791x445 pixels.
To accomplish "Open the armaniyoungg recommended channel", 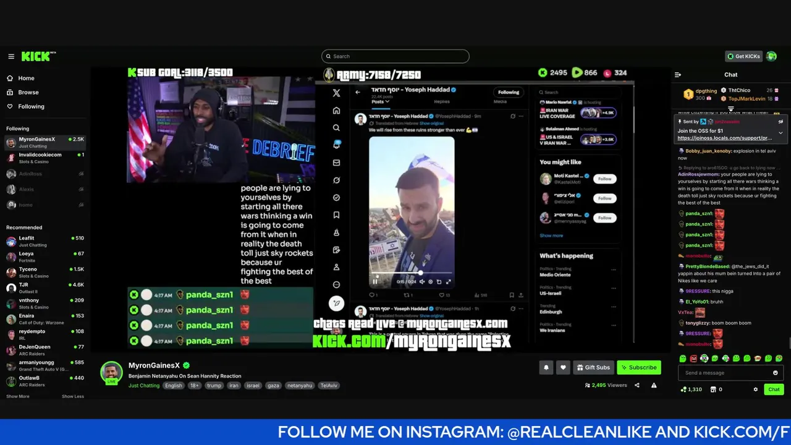I will 44,365.
